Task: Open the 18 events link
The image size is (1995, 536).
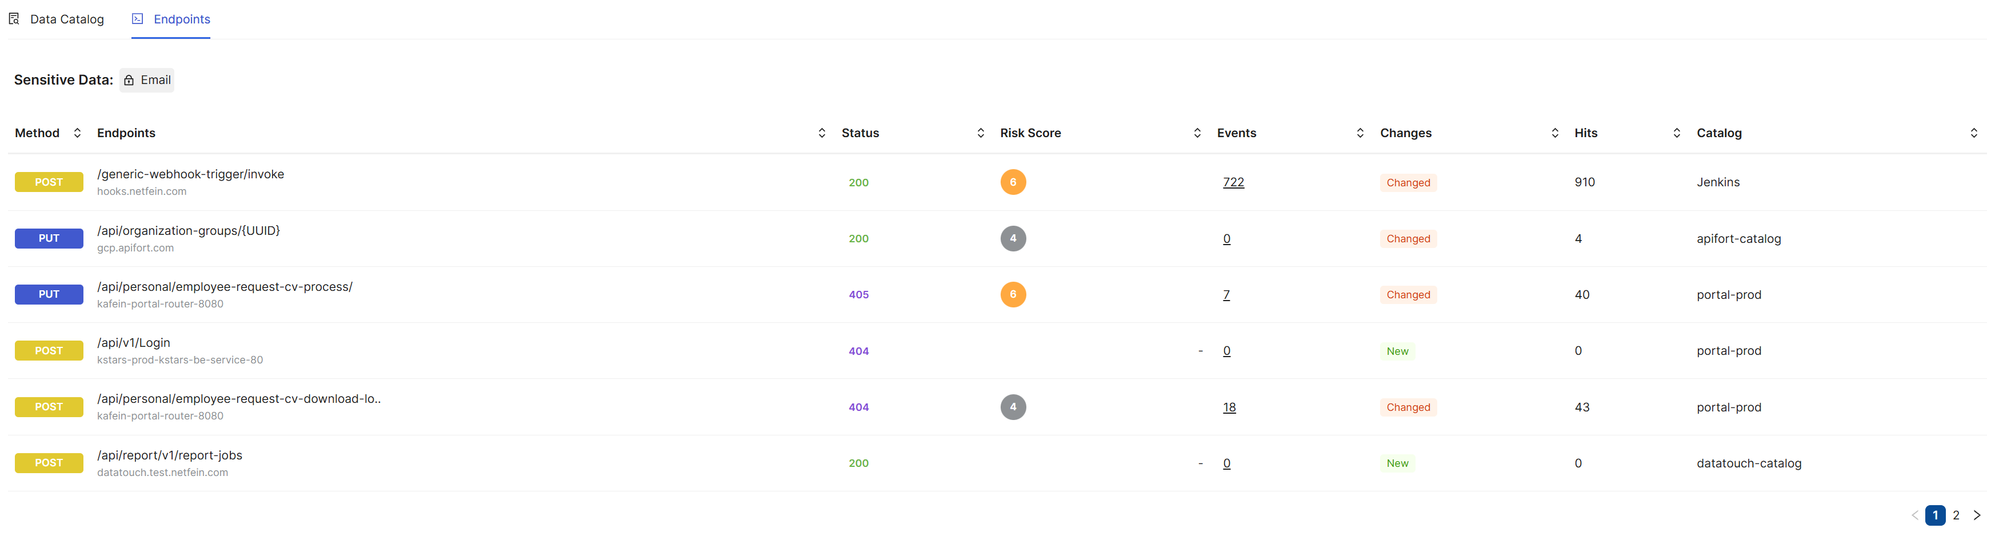Action: point(1229,407)
